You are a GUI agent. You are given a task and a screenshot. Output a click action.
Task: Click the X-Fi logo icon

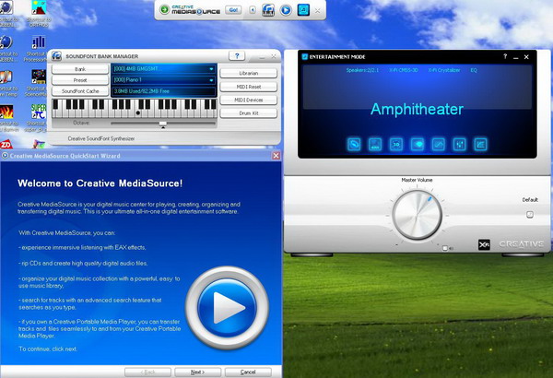coord(484,244)
